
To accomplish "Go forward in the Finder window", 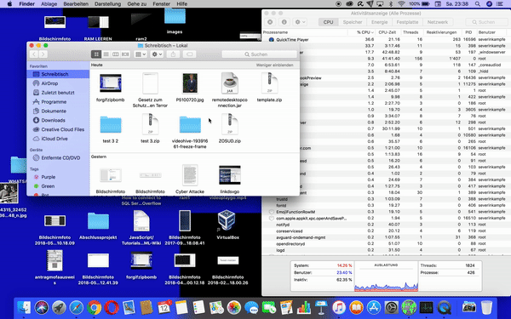I will (x=43, y=54).
